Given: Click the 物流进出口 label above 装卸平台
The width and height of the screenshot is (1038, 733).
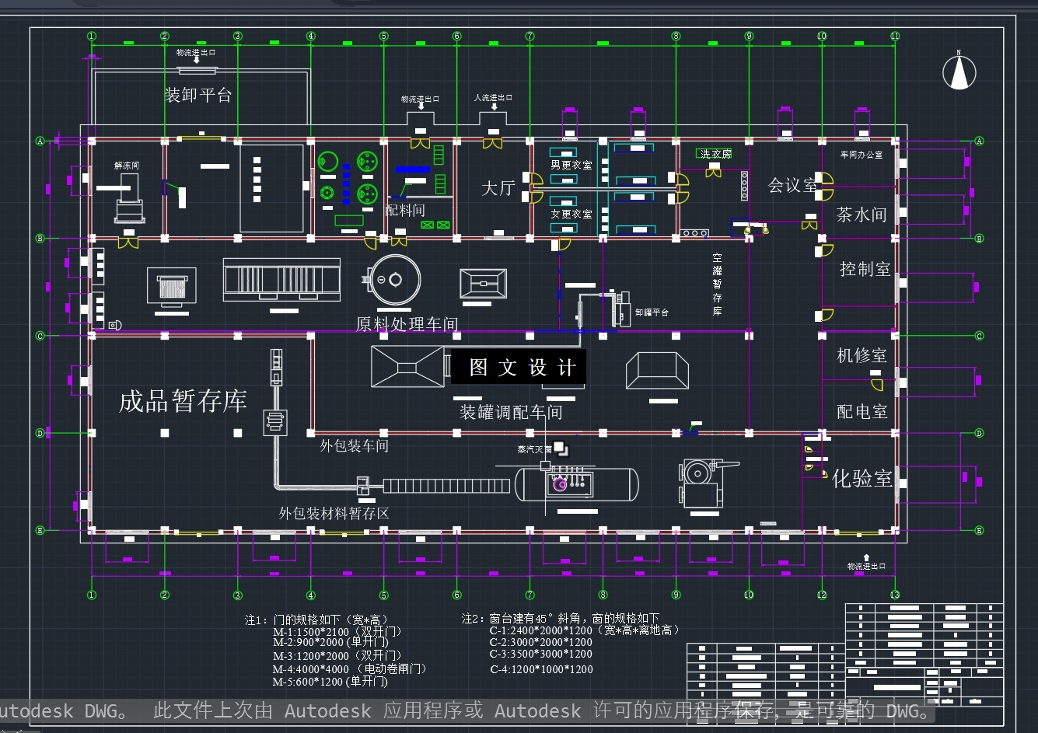Looking at the screenshot, I should (x=196, y=53).
